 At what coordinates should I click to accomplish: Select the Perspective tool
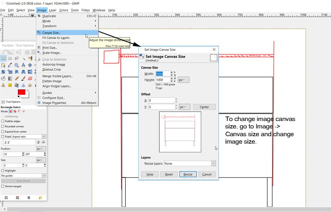click(x=23, y=72)
